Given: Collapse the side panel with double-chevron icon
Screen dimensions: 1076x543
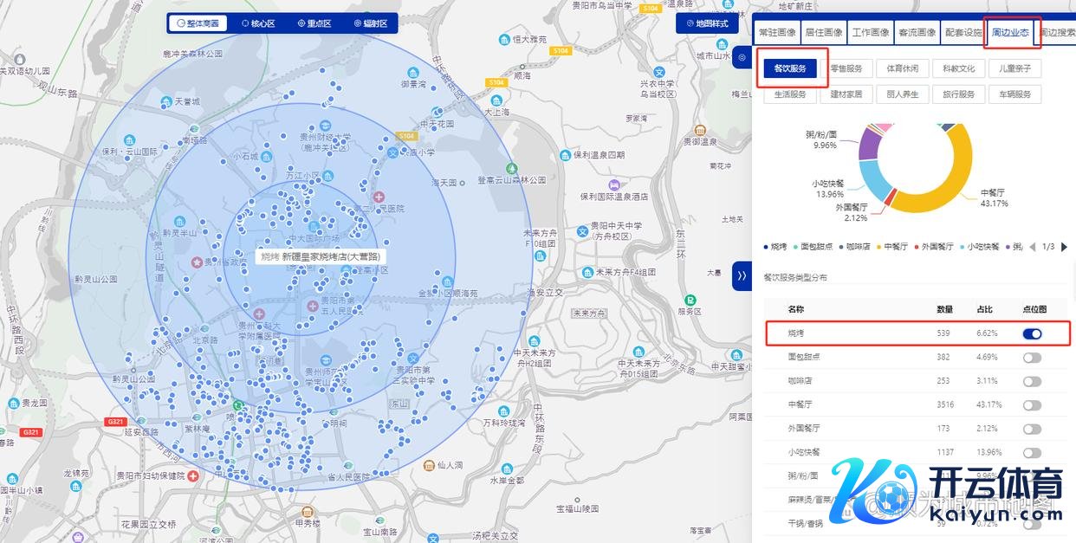Looking at the screenshot, I should pyautogui.click(x=742, y=275).
